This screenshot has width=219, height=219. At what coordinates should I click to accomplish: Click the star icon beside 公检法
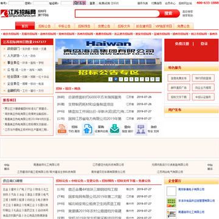click(4, 70)
